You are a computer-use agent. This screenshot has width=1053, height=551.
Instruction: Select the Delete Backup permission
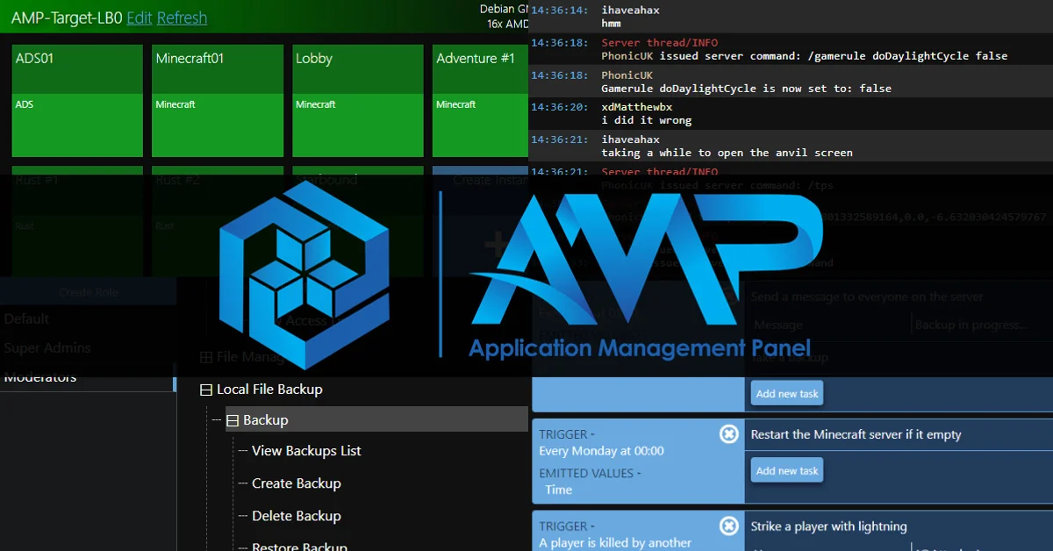click(296, 516)
